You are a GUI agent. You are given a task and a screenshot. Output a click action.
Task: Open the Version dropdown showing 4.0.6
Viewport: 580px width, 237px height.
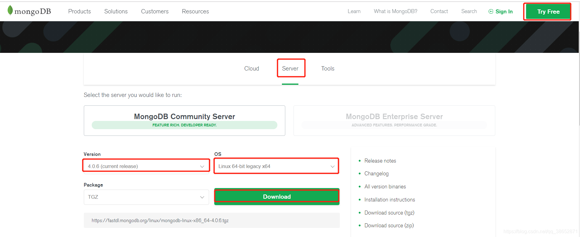pos(146,166)
